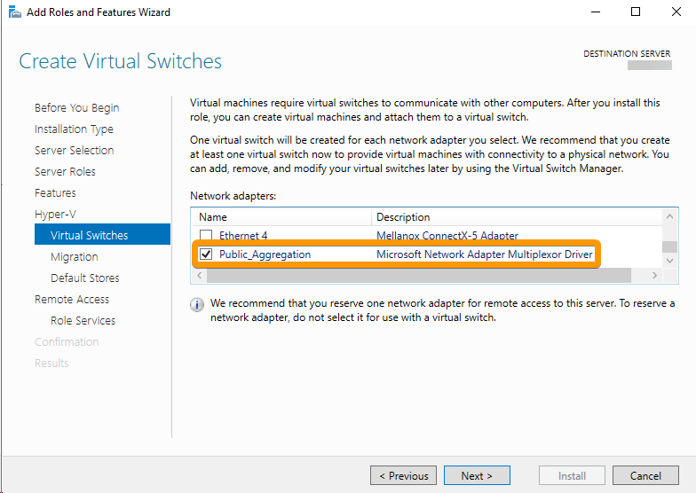The height and width of the screenshot is (493, 696).
Task: Open the Hyper-V section in sidebar
Action: 55,215
